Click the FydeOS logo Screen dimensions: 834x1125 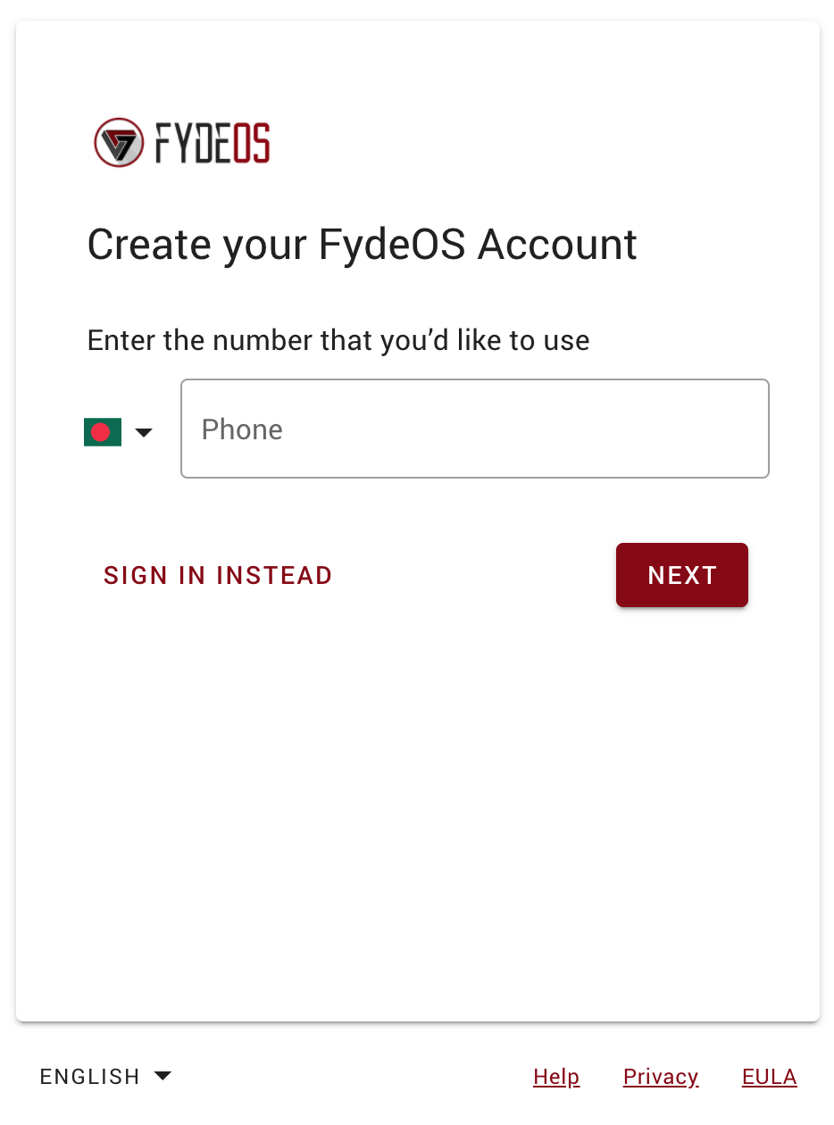tap(181, 141)
